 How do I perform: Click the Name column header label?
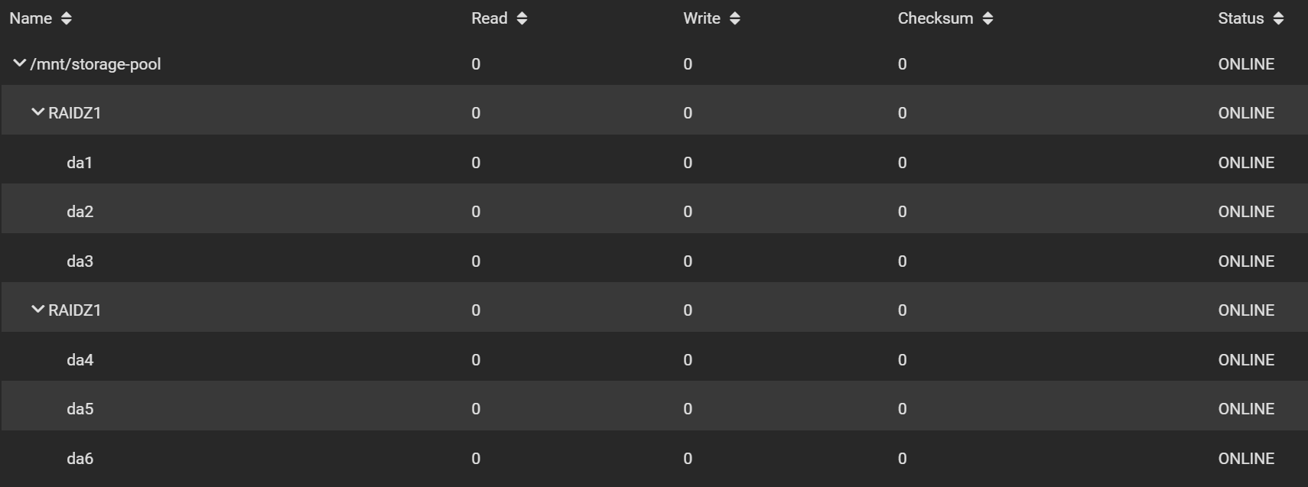pyautogui.click(x=31, y=18)
